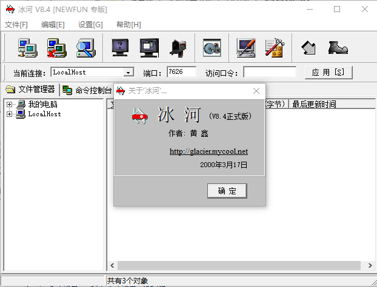The height and width of the screenshot is (287, 377).
Task: Open the 编辑[E] menu
Action: [53, 24]
